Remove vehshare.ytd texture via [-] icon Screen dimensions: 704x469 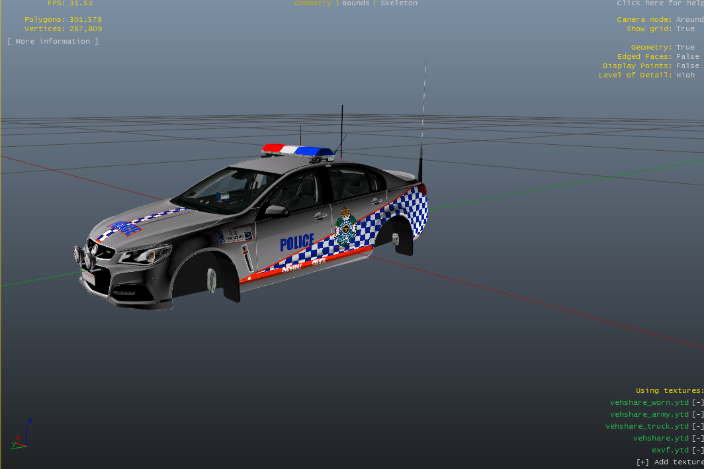pos(697,438)
